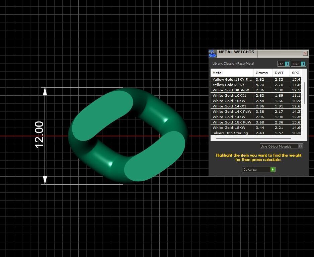Select the green chain link model
Viewport: 314px width, 257px height.
(128, 136)
